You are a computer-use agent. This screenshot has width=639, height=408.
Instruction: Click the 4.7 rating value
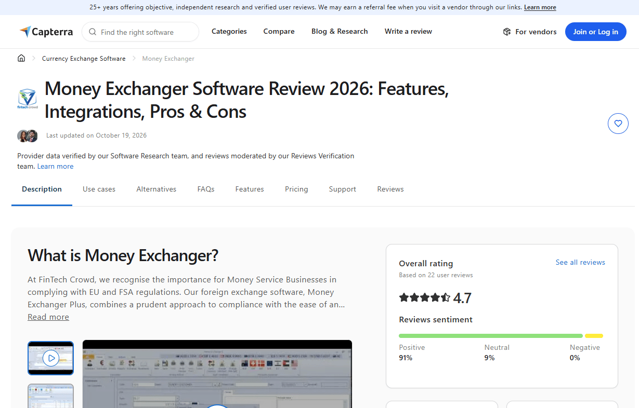(x=462, y=298)
